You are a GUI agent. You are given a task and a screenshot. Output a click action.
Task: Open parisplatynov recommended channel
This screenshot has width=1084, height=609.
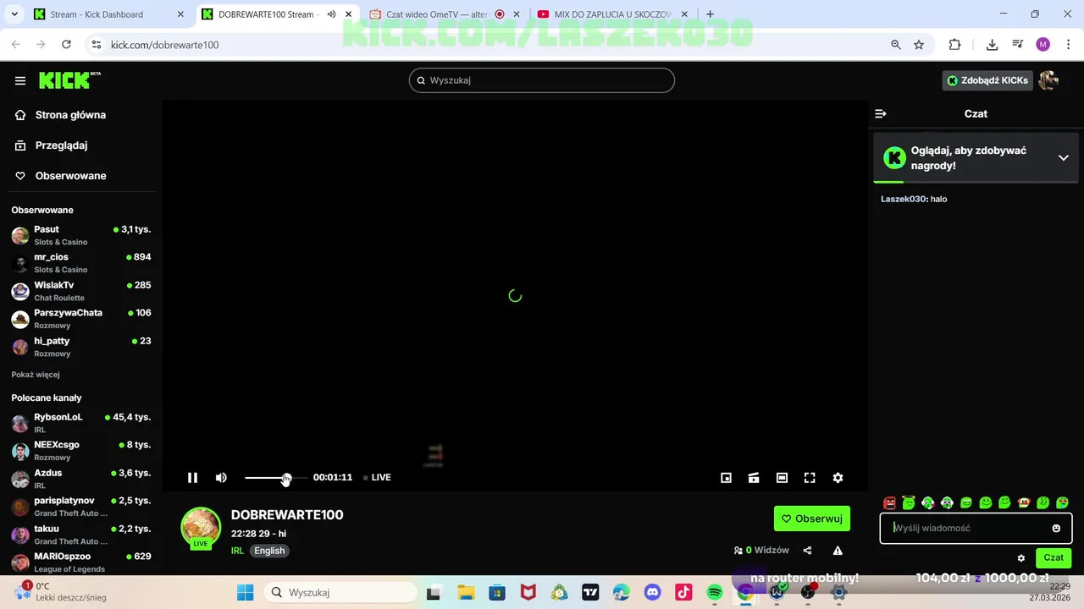80,507
